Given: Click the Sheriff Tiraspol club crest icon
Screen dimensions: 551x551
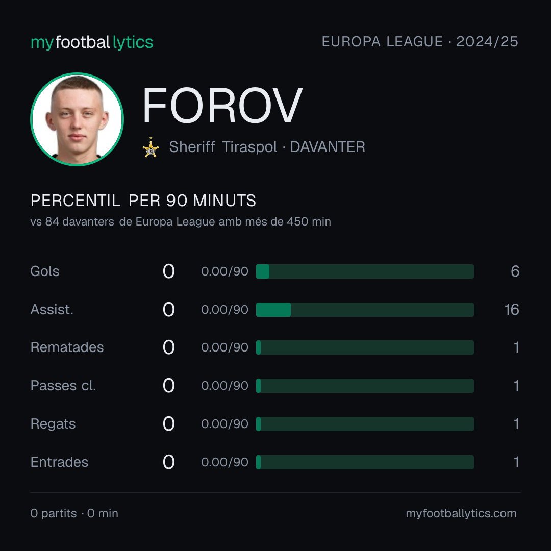Looking at the screenshot, I should click(x=151, y=147).
